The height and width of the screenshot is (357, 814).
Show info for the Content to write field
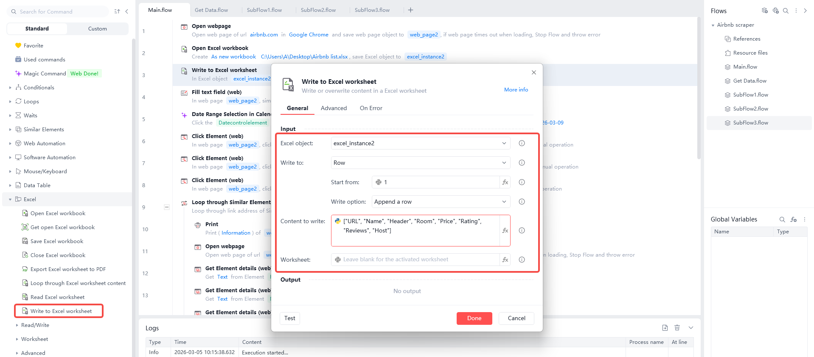pos(522,230)
